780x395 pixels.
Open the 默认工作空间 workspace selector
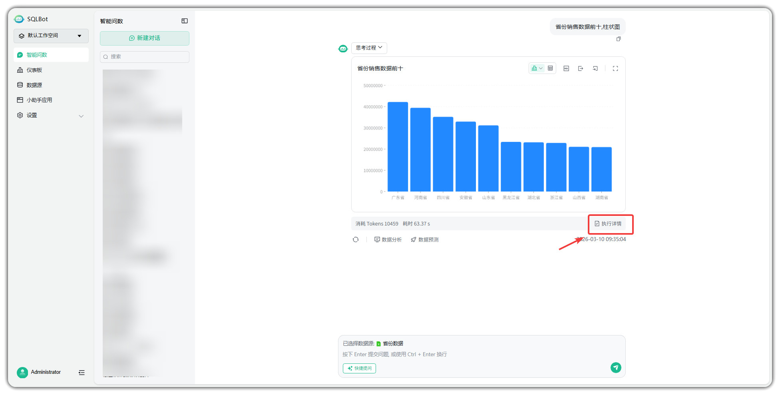(x=51, y=36)
